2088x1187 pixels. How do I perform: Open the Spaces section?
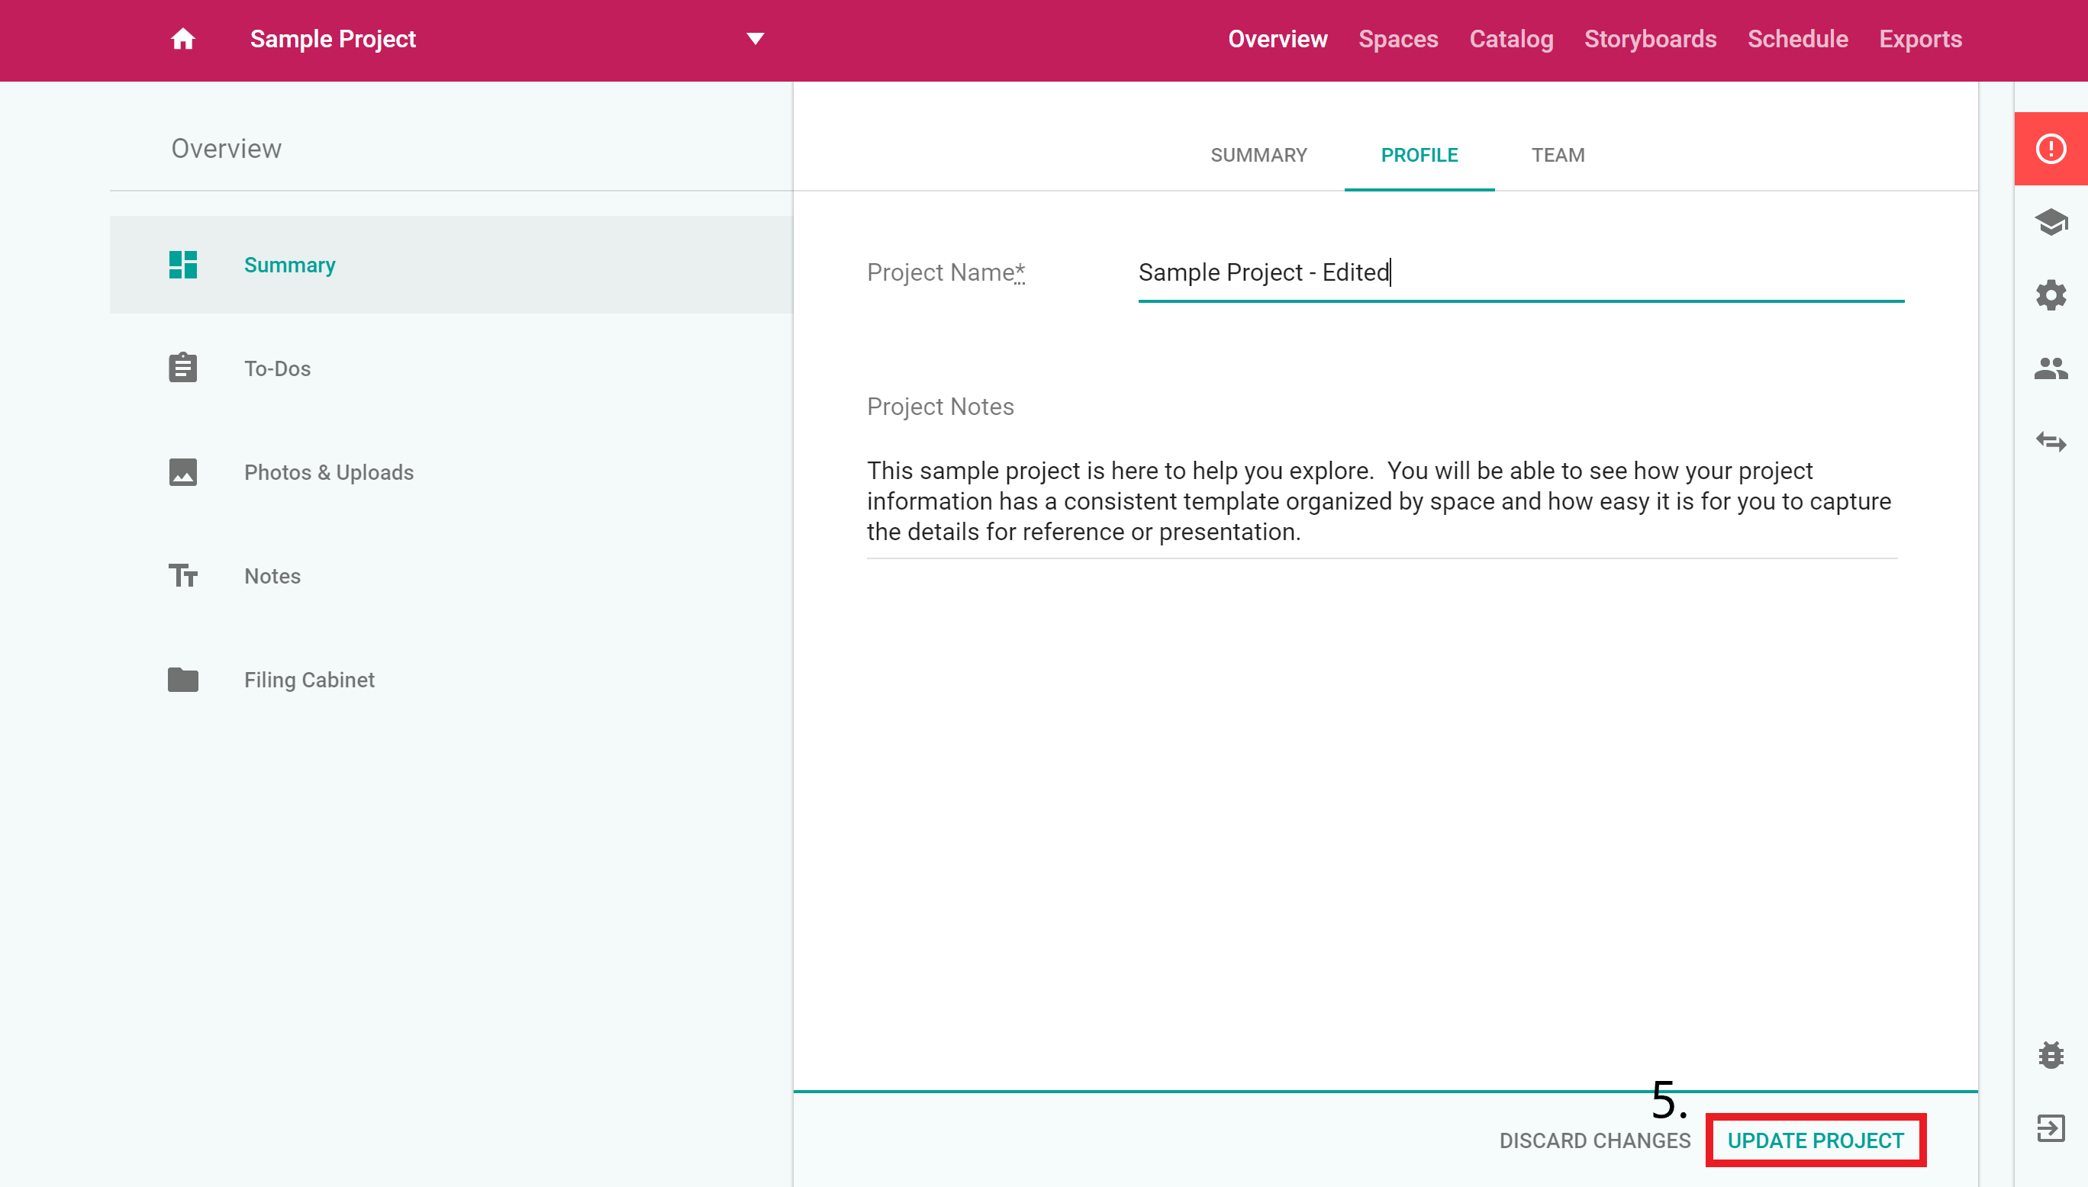pyautogui.click(x=1398, y=39)
